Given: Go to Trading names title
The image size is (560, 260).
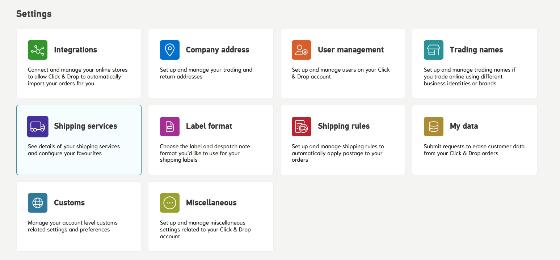Looking at the screenshot, I should pos(476,50).
